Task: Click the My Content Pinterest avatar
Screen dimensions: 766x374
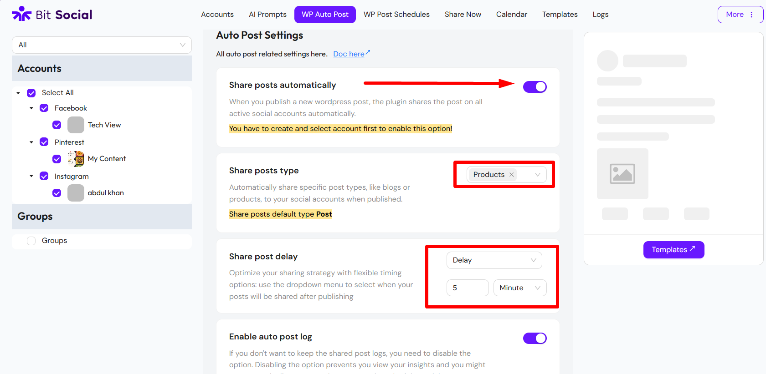Action: click(x=76, y=159)
